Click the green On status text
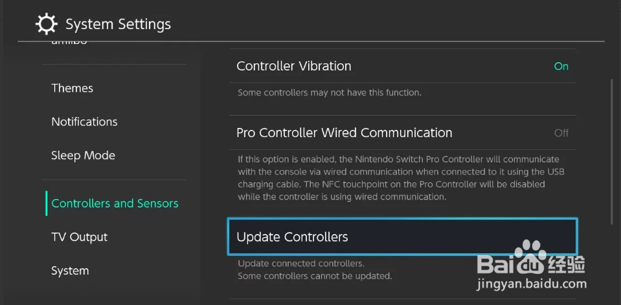Image resolution: width=621 pixels, height=305 pixels. [561, 67]
